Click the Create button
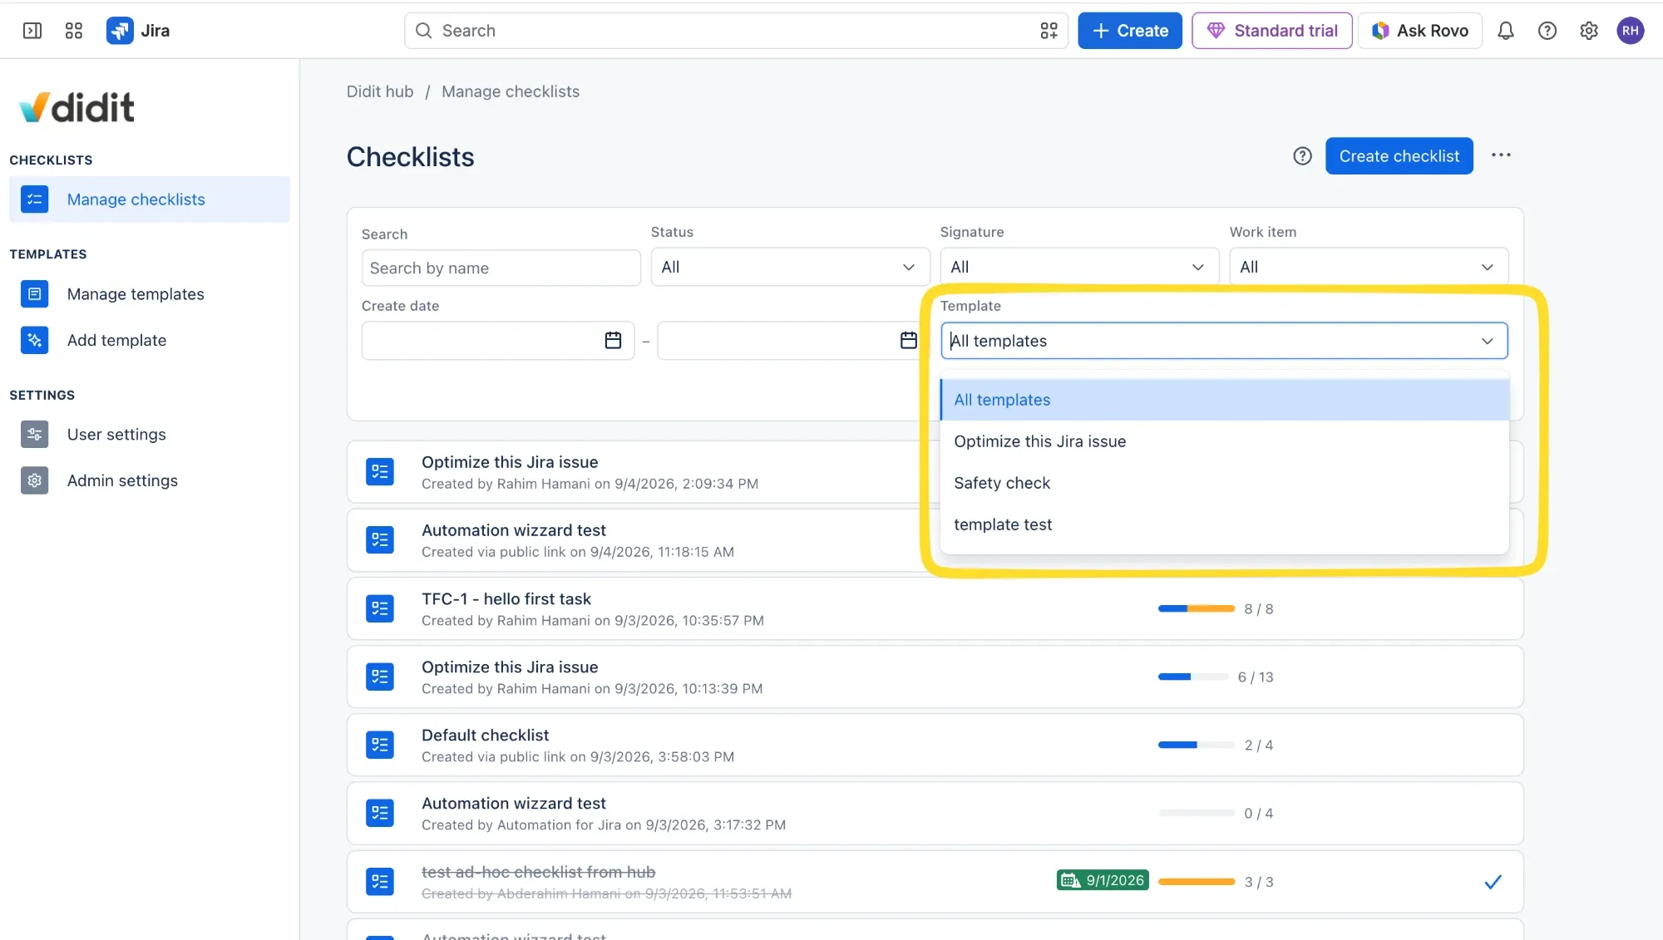Image resolution: width=1663 pixels, height=940 pixels. (1130, 31)
